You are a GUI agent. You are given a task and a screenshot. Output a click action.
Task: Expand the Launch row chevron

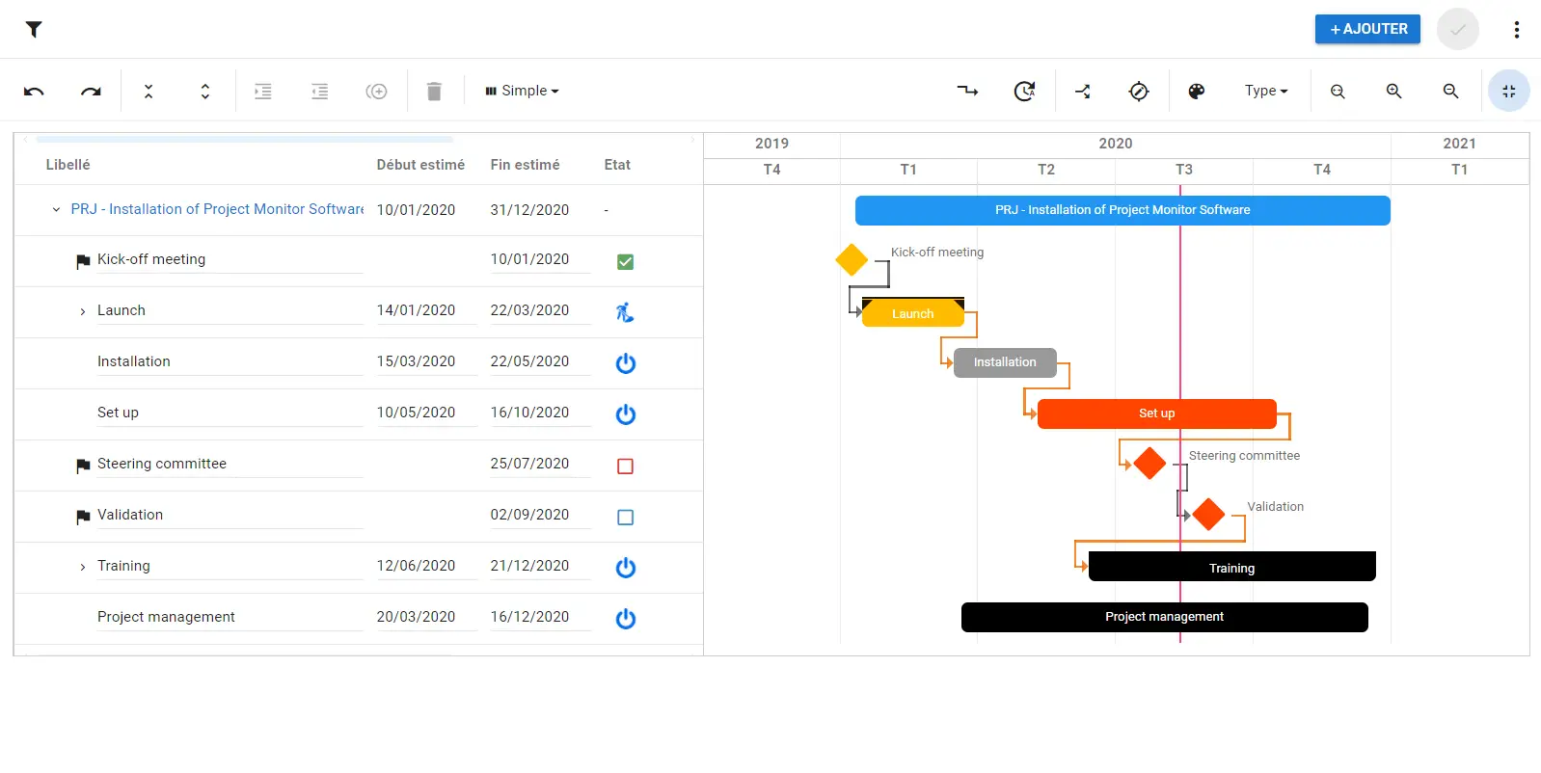(82, 311)
